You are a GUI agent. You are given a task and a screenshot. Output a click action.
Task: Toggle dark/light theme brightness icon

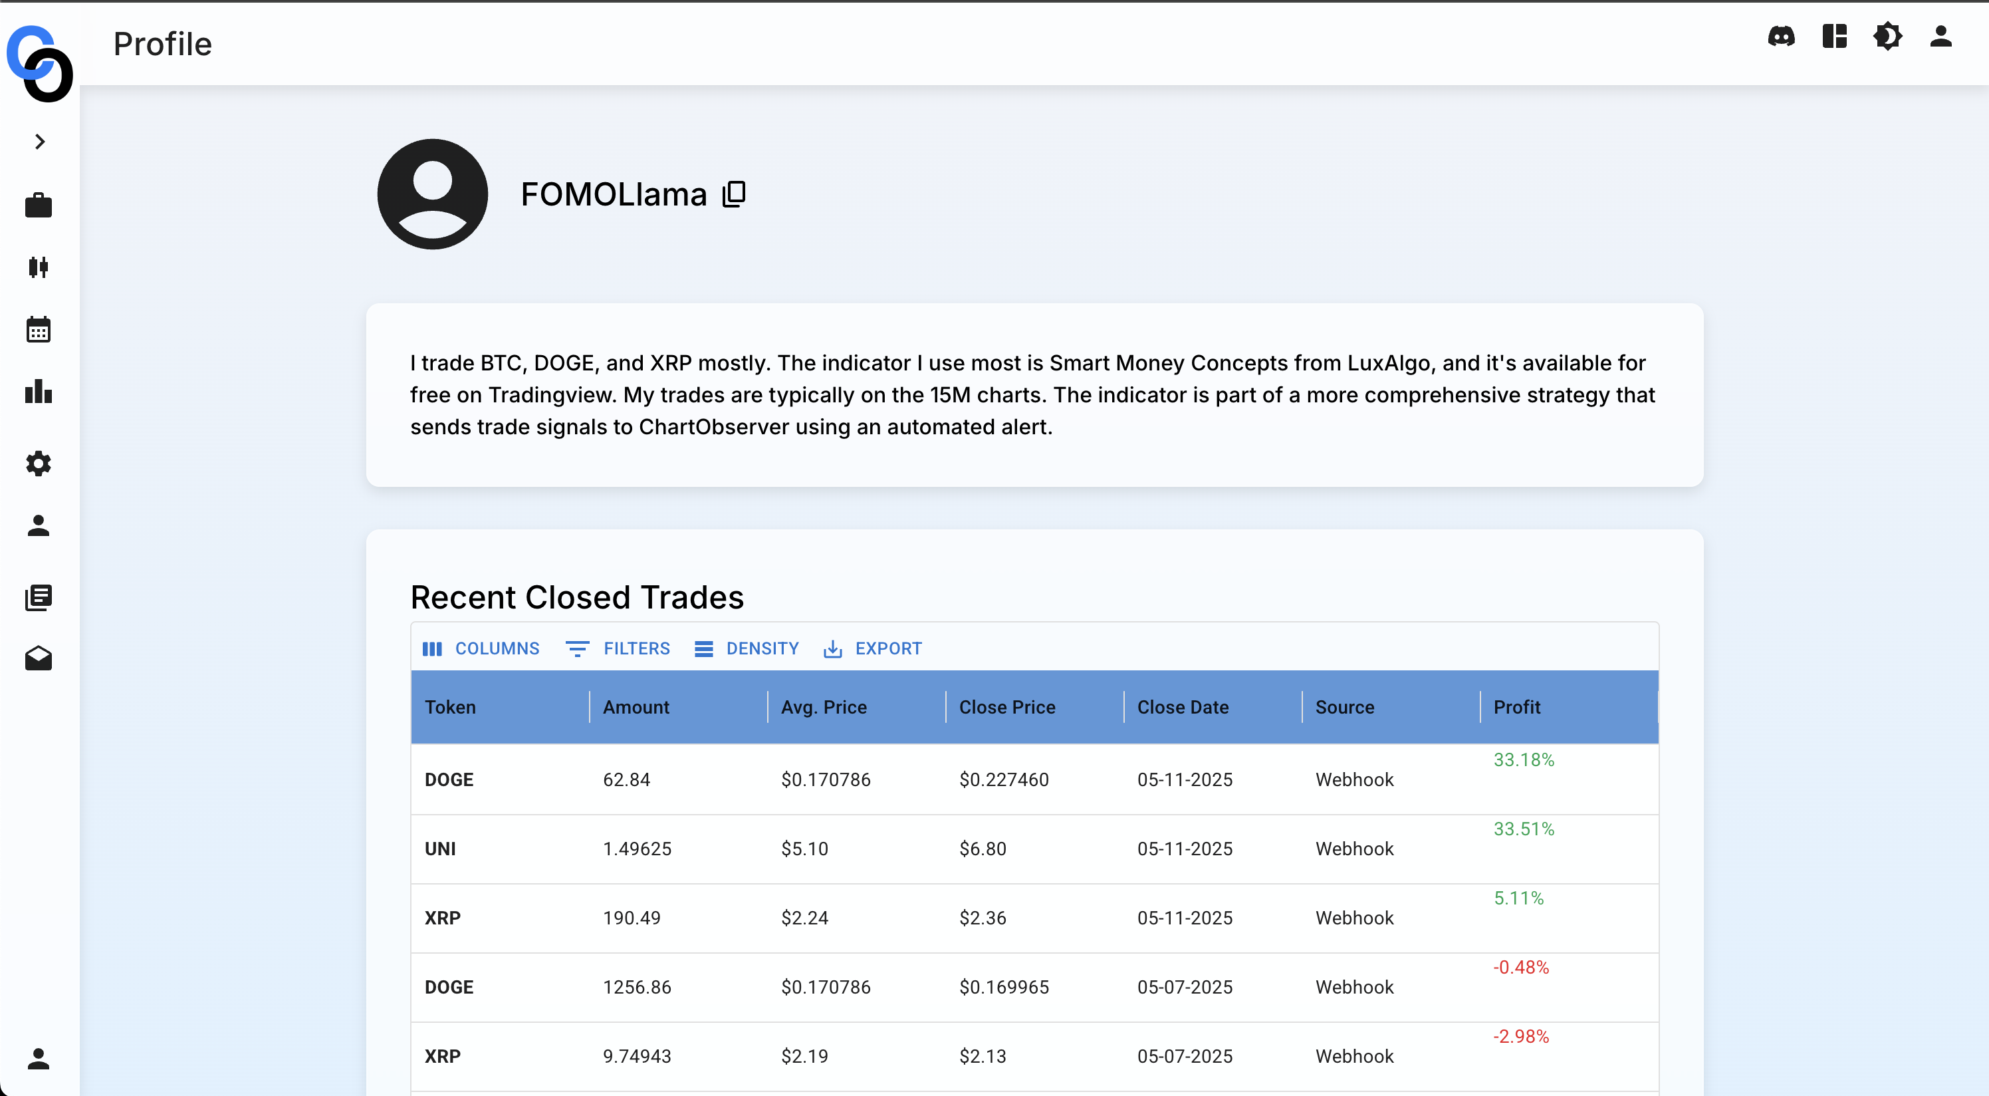[1888, 37]
